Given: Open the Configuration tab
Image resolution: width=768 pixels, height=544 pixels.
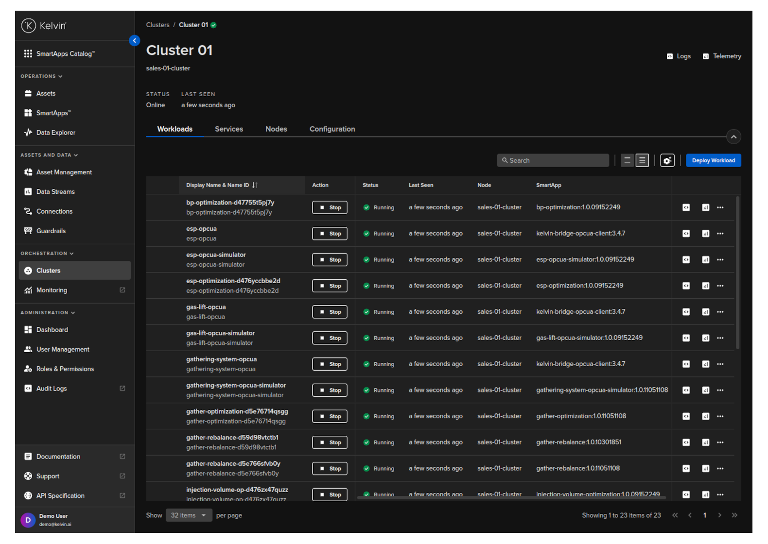Looking at the screenshot, I should (x=332, y=129).
